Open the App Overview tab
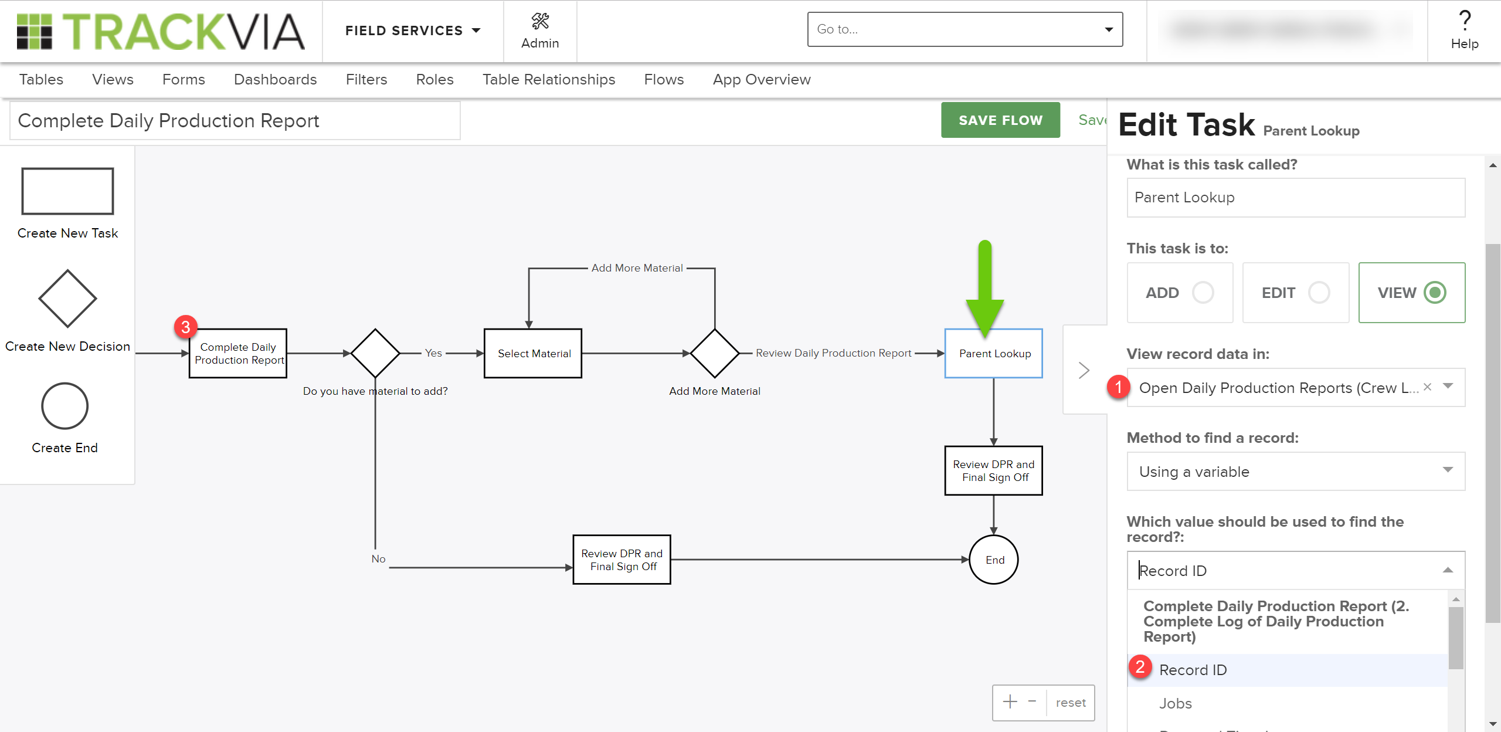Viewport: 1501px width, 732px height. (762, 79)
